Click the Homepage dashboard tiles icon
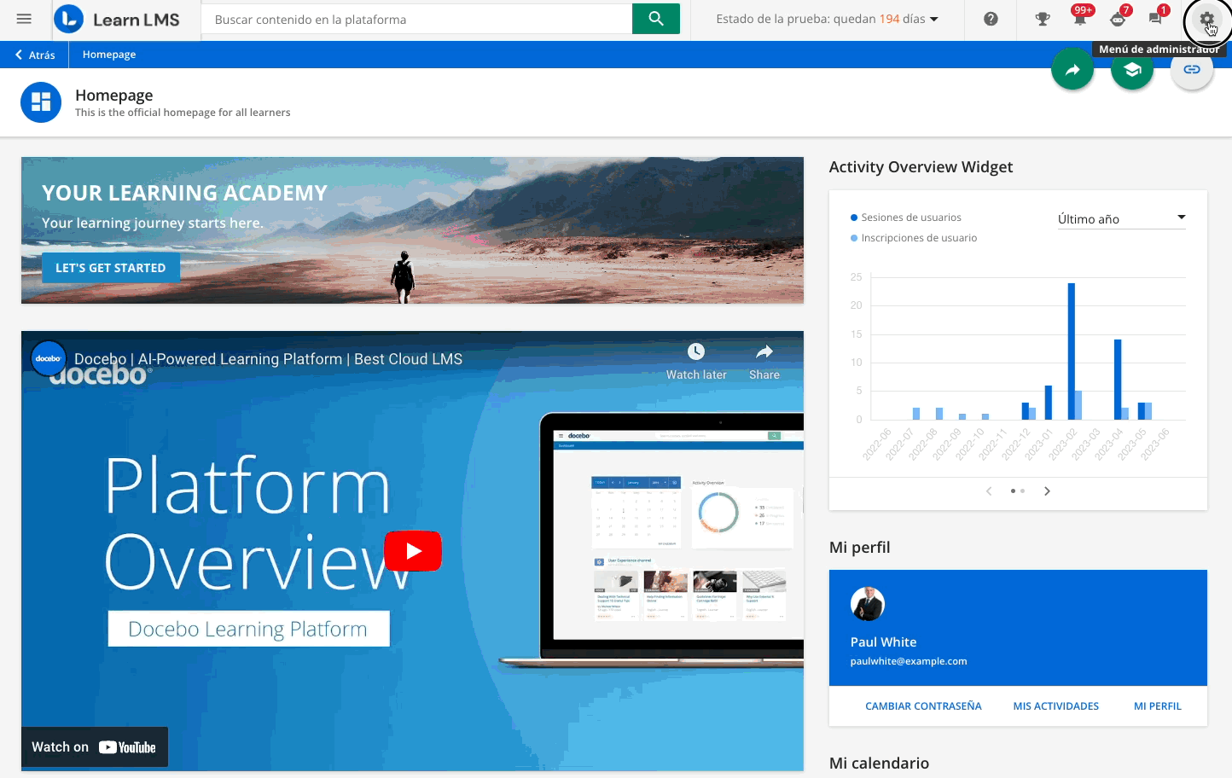 [41, 102]
